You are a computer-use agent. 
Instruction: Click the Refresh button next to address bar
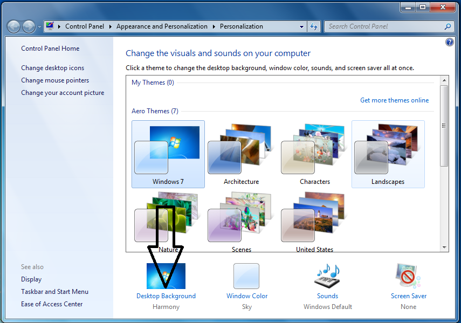click(x=314, y=26)
